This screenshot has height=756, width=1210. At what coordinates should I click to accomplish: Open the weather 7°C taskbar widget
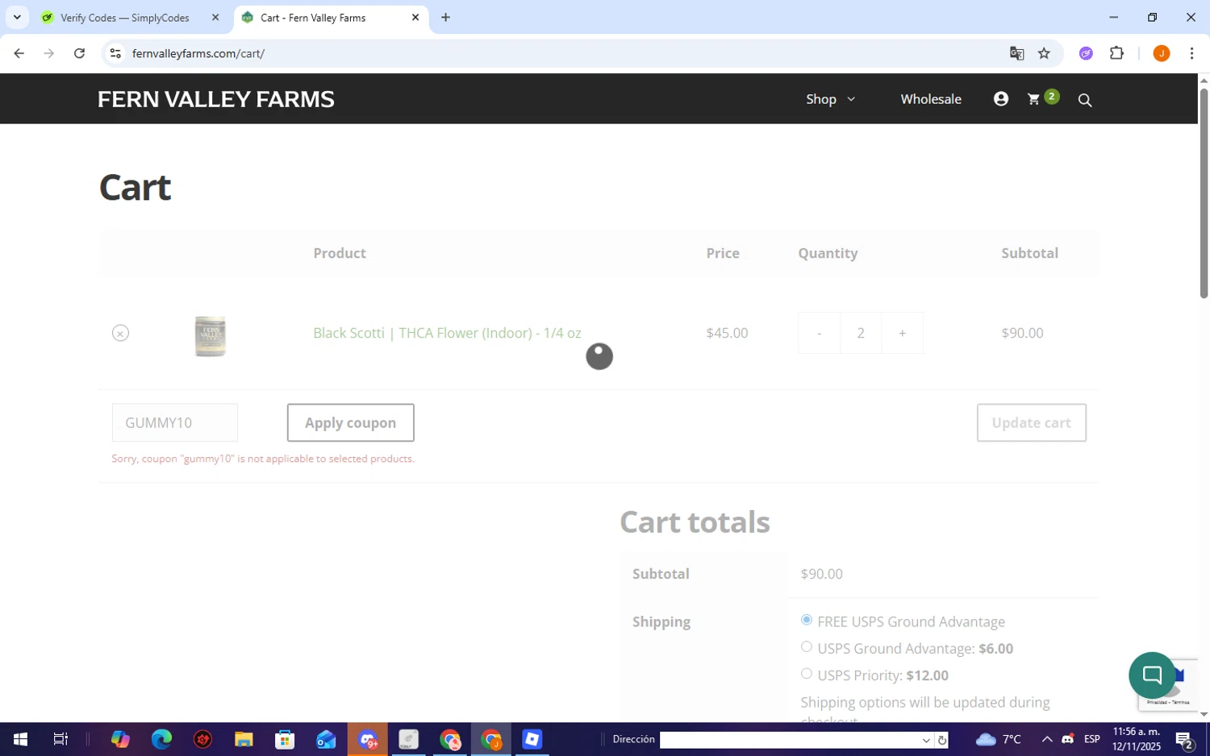tap(998, 739)
